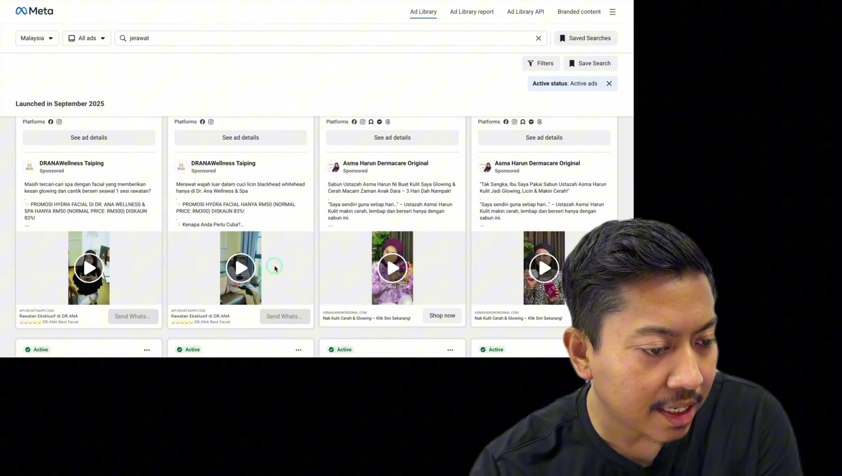This screenshot has height=476, width=842.
Task: Click the Shop now button
Action: pos(442,316)
